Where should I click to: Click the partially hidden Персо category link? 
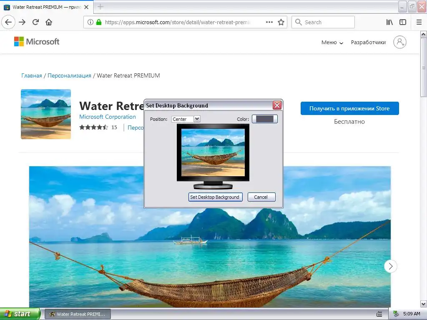click(136, 127)
